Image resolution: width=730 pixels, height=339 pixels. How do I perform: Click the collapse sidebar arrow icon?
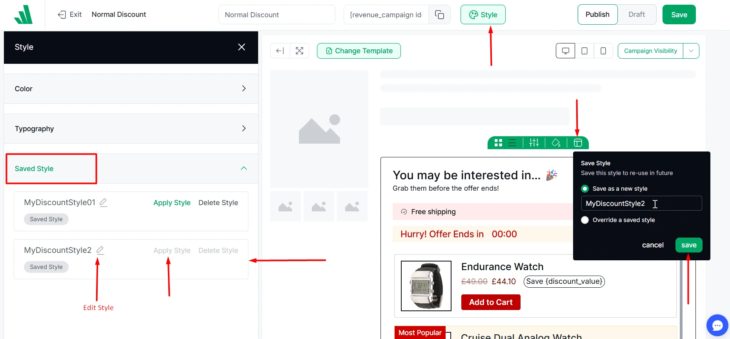(280, 51)
